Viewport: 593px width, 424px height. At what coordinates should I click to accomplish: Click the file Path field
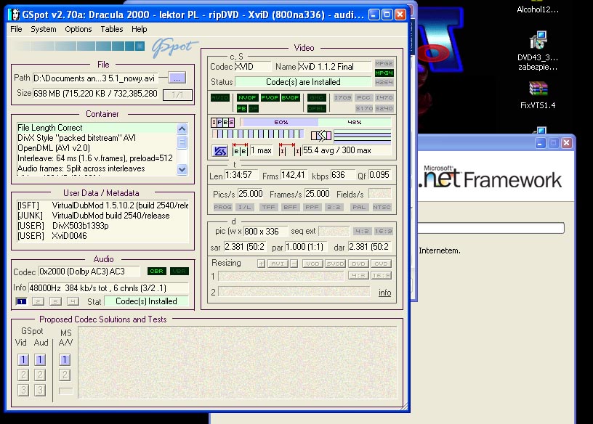95,78
